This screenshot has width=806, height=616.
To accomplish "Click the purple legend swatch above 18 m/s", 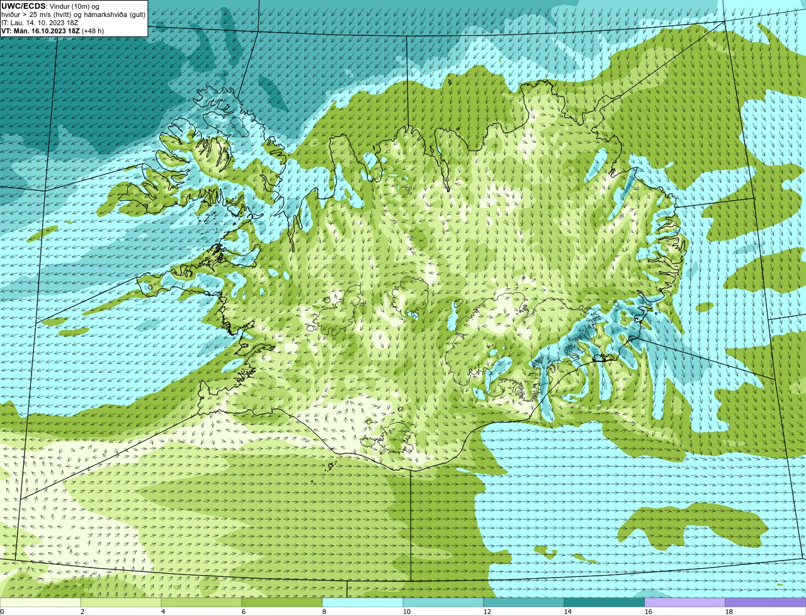I will point(766,602).
